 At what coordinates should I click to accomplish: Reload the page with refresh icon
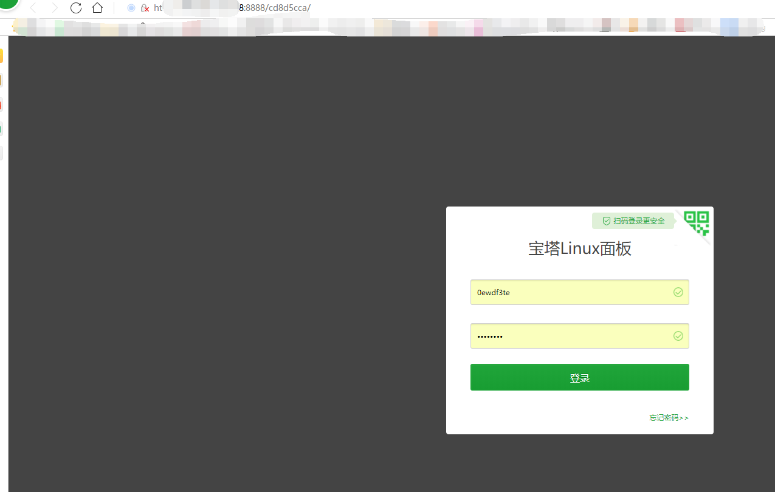coord(76,8)
